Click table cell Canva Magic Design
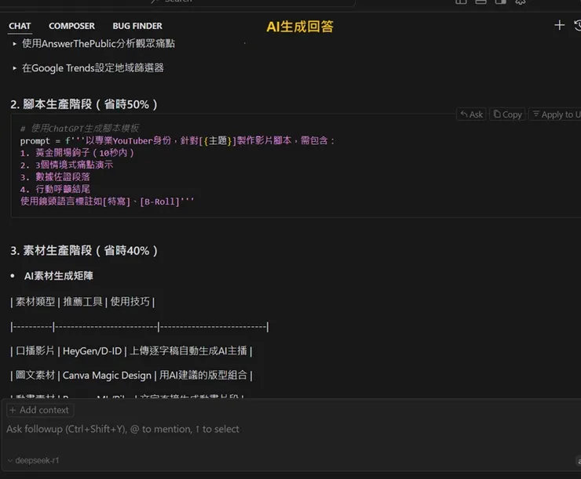 [x=107, y=376]
